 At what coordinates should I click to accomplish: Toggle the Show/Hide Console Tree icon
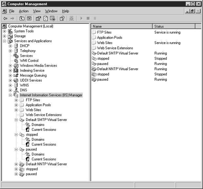tap(29, 18)
